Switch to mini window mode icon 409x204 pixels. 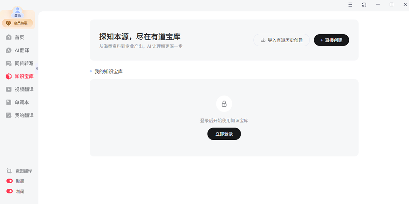[x=364, y=4]
